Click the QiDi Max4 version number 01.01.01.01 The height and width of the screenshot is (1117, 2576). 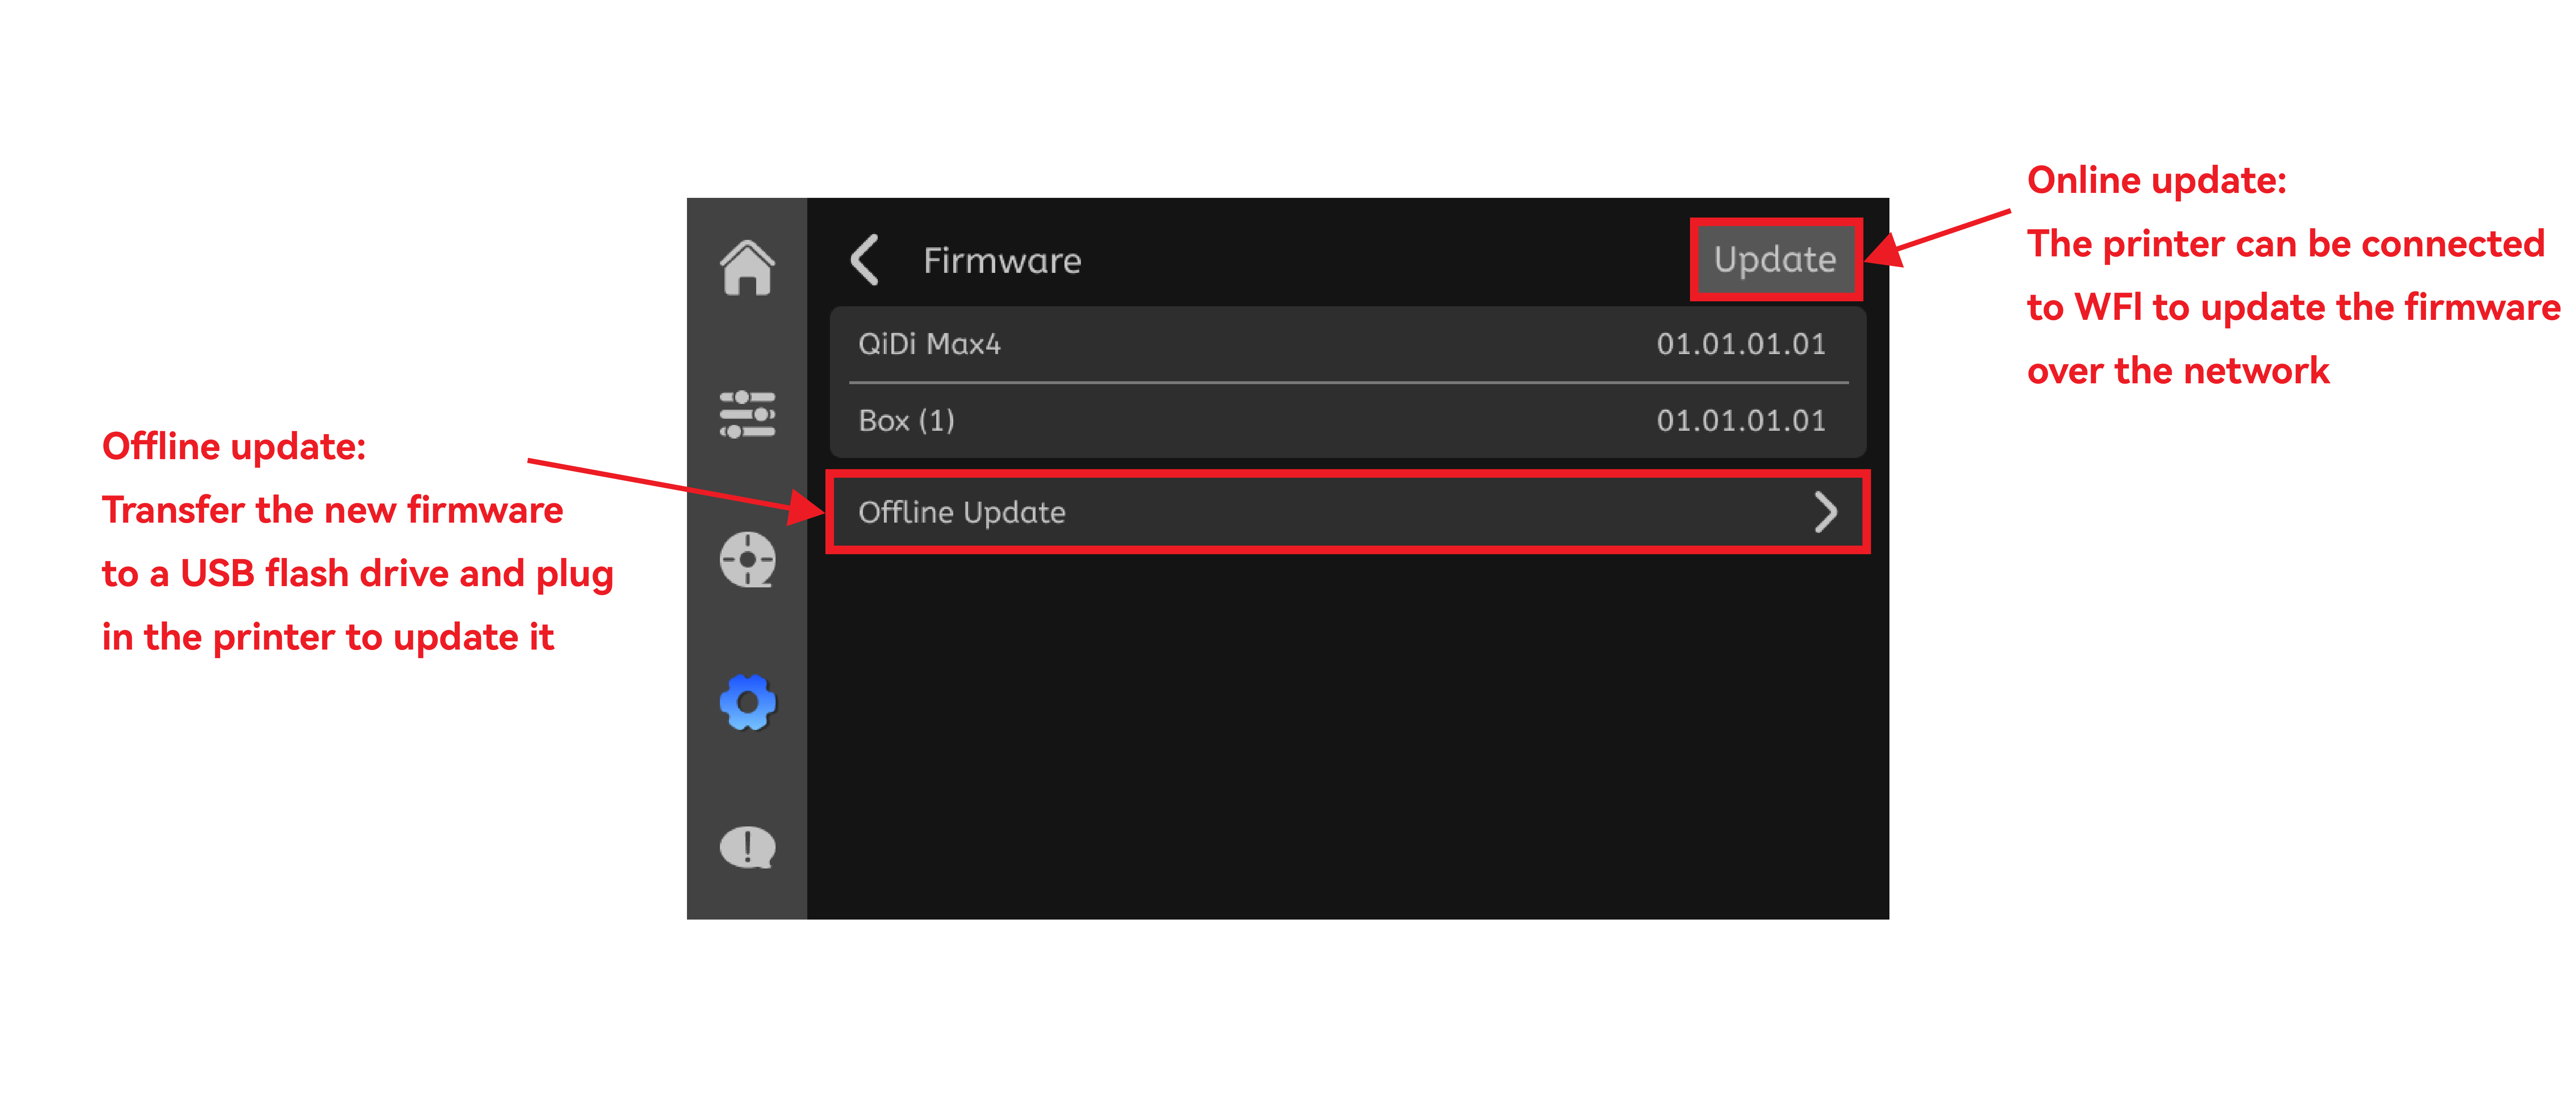[1740, 344]
